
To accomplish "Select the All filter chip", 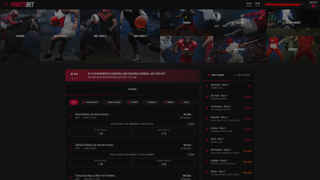I will [74, 102].
